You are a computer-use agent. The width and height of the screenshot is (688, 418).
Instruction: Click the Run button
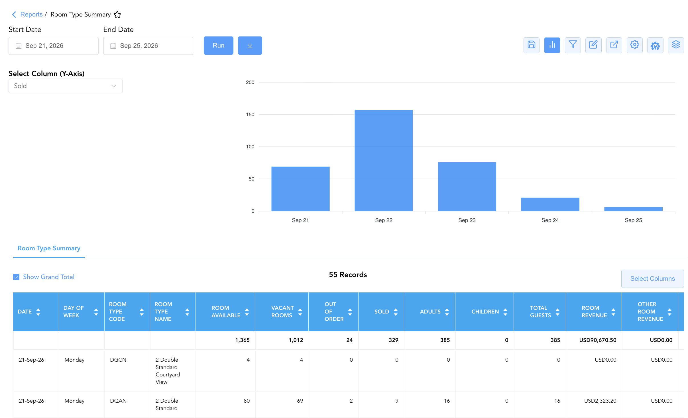click(219, 46)
